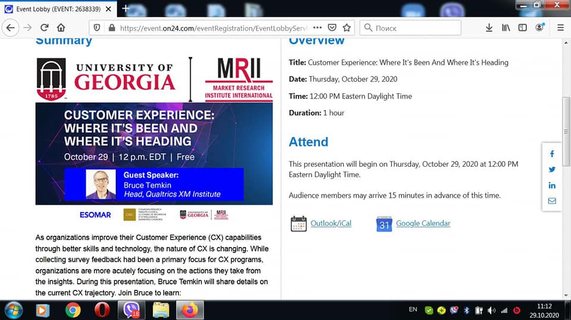Viewport: 571px width, 320px height.
Task: Open the Firefox library icon
Action: point(506,28)
